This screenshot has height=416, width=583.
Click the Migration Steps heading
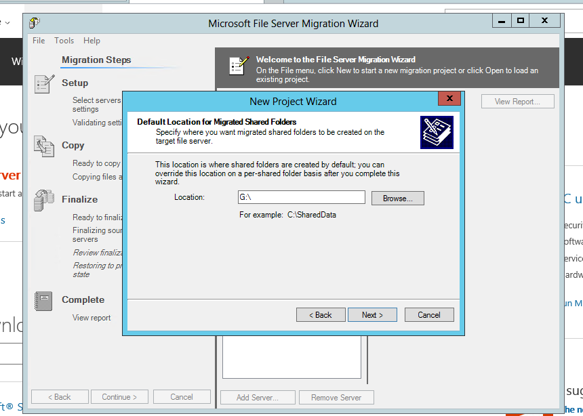(96, 60)
